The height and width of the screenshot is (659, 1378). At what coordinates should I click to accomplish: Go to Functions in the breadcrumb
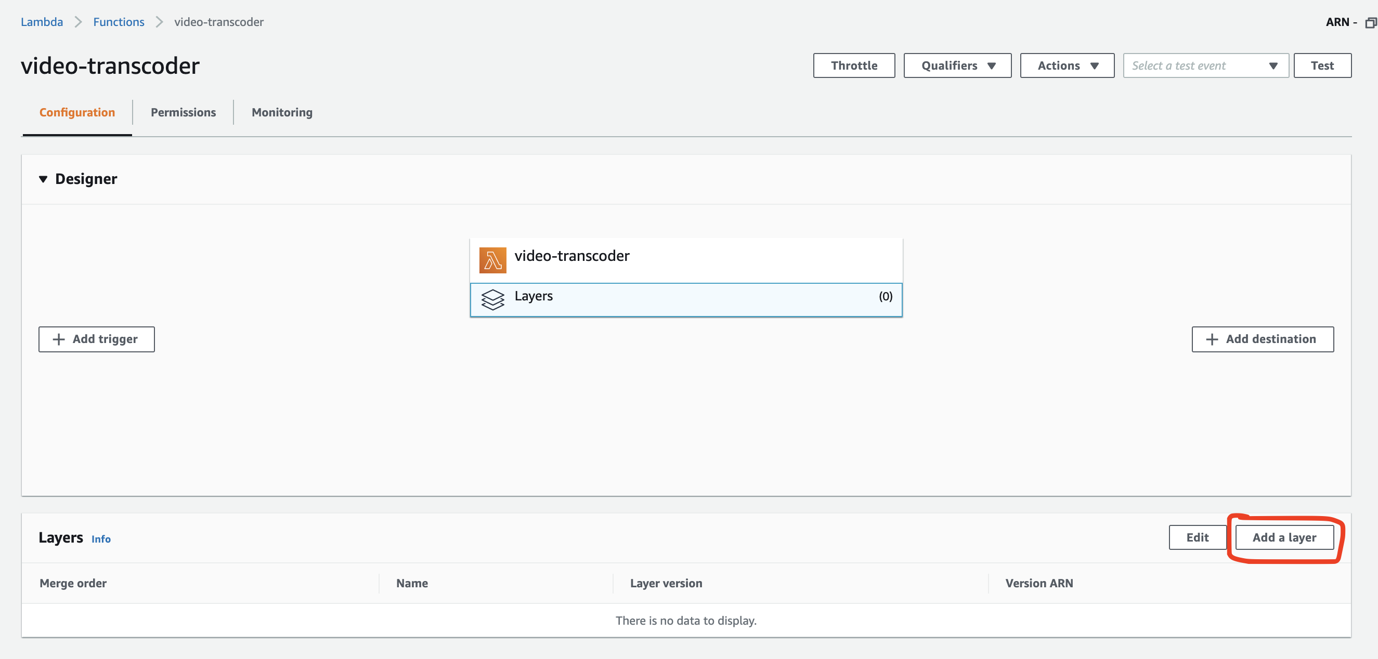119,22
